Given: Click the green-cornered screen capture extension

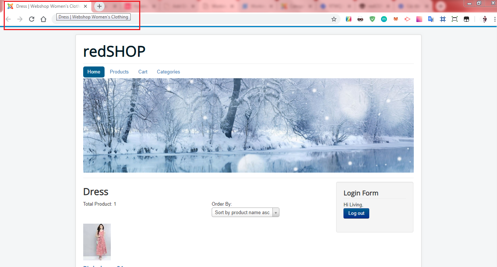Looking at the screenshot, I should tap(455, 19).
